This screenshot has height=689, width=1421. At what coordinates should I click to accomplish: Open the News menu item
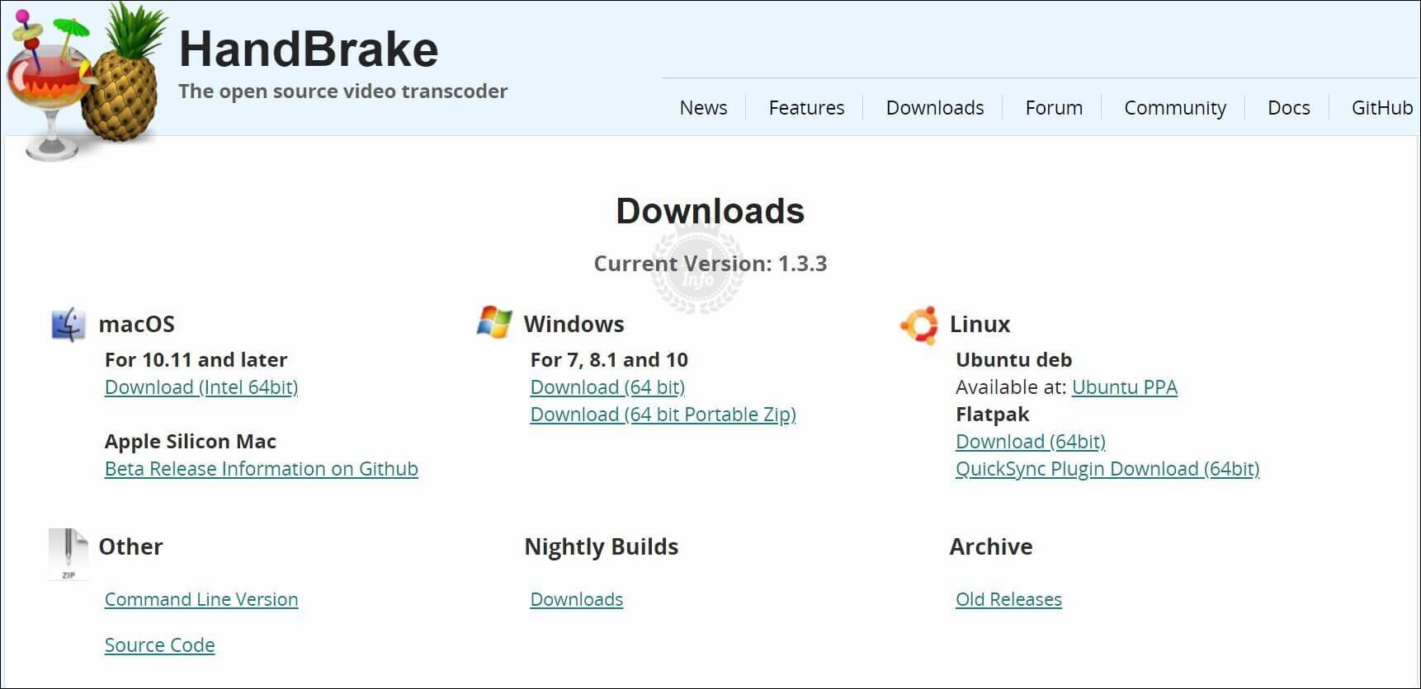click(703, 108)
